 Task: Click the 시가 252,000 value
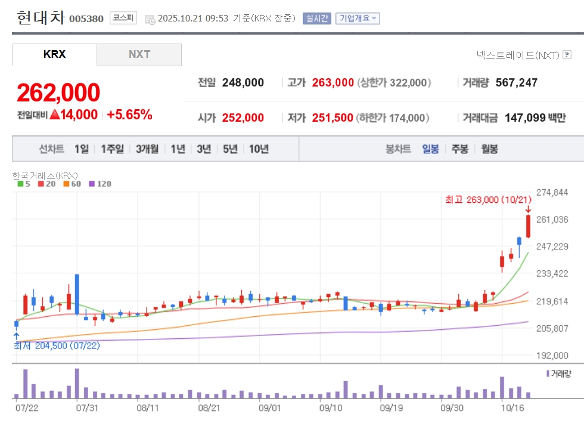(243, 118)
